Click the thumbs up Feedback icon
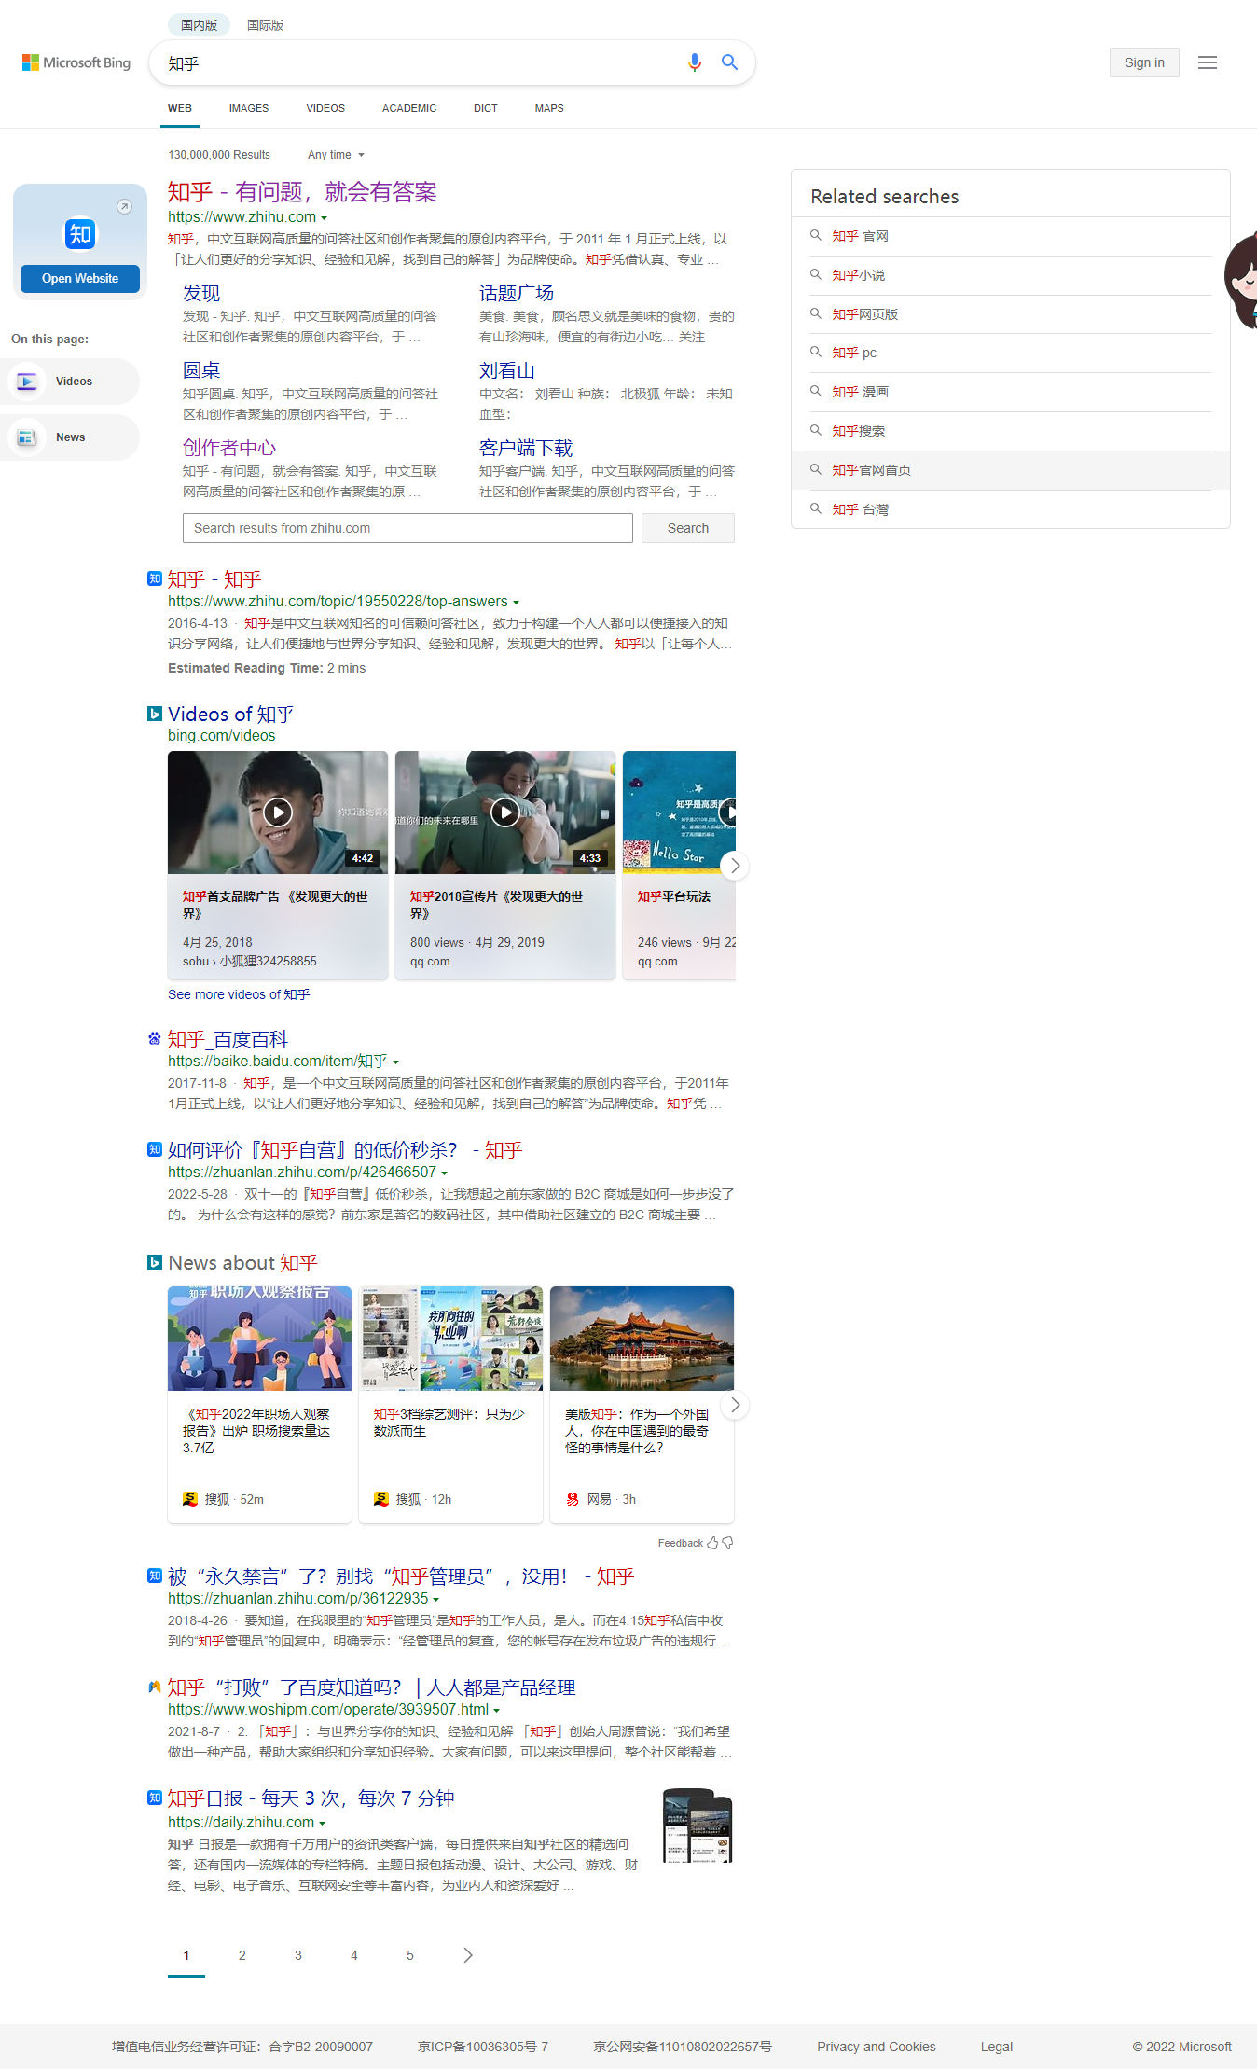This screenshot has width=1257, height=2069. [x=712, y=1543]
